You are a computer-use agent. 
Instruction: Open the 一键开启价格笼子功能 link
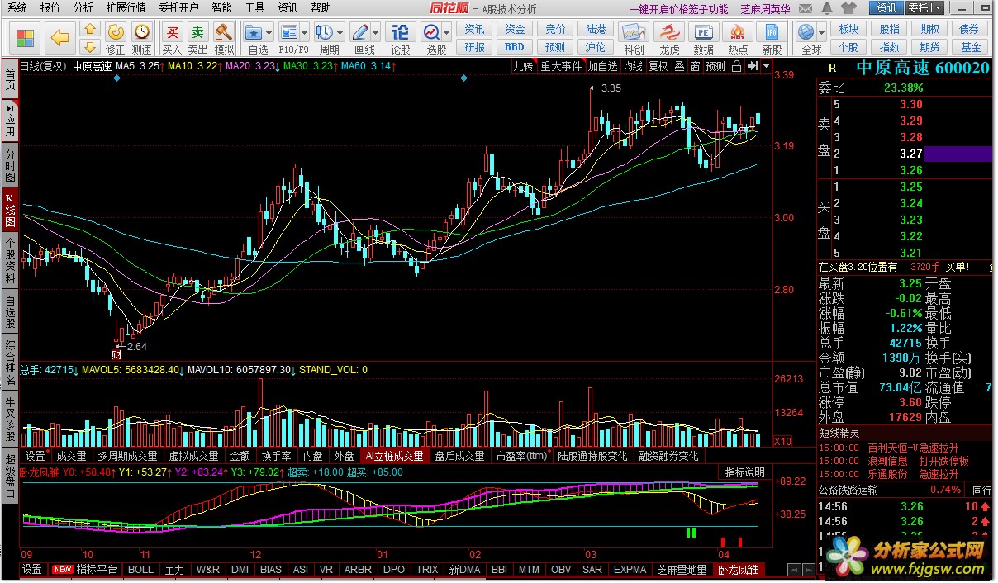(680, 9)
